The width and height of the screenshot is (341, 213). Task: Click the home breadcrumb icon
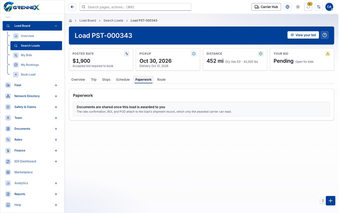[70, 21]
